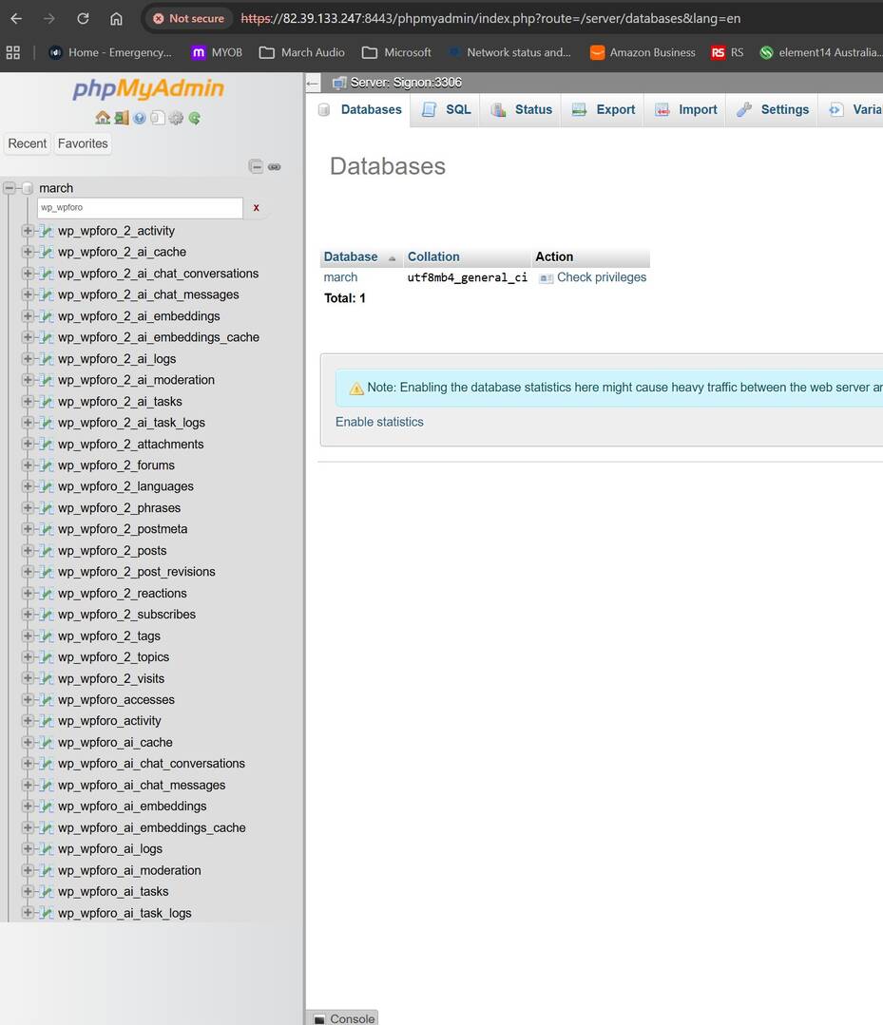Expand the wp_wpforo_2_forums table node
Image resolution: width=883 pixels, height=1025 pixels.
[28, 465]
